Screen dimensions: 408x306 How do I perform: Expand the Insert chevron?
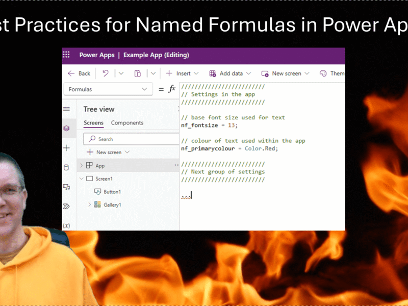(196, 73)
